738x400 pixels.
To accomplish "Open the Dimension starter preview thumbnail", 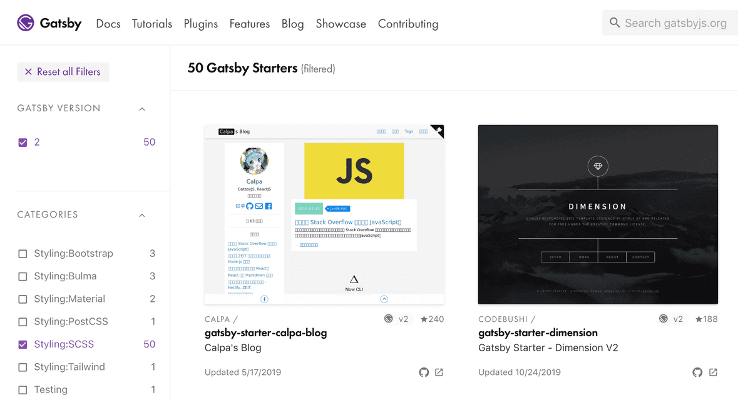I will [598, 214].
